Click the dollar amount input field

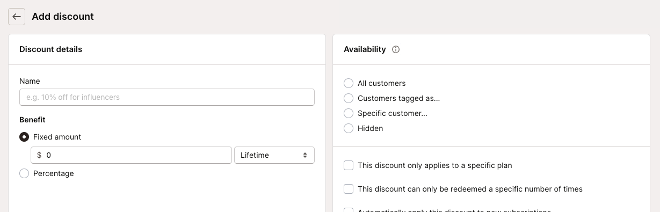pos(132,155)
